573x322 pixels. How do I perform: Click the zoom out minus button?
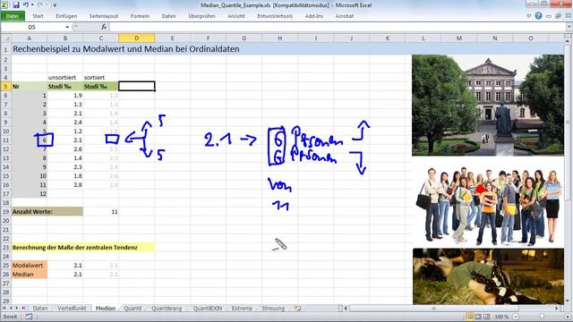pyautogui.click(x=516, y=317)
